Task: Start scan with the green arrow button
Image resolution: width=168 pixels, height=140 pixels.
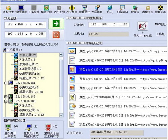Action: pyautogui.click(x=56, y=24)
